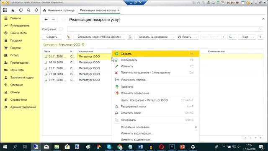The width and height of the screenshot is (268, 151).
Task: Go forward with right arrow button
Action: (x=53, y=20)
